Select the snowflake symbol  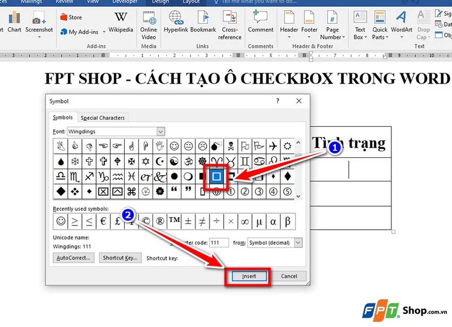(75, 161)
